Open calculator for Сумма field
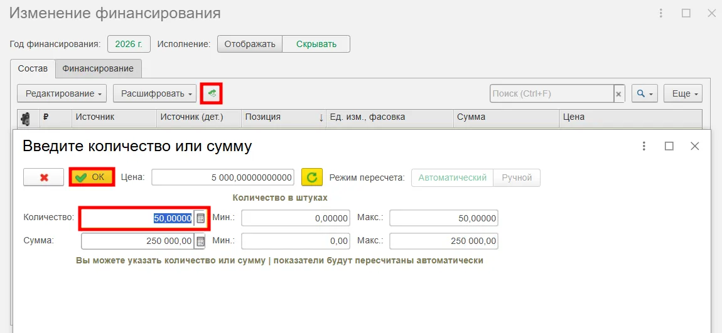 point(200,241)
